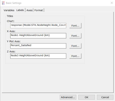Open the Advanced settings
Image resolution: width=115 pixels, height=101 pixels.
tap(68, 97)
